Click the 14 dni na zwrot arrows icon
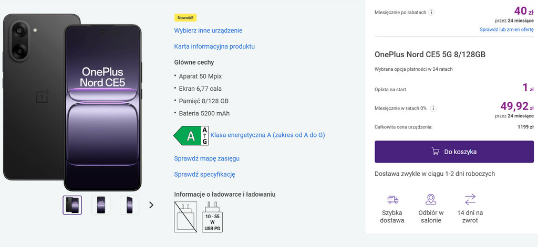The image size is (538, 247). click(x=470, y=199)
